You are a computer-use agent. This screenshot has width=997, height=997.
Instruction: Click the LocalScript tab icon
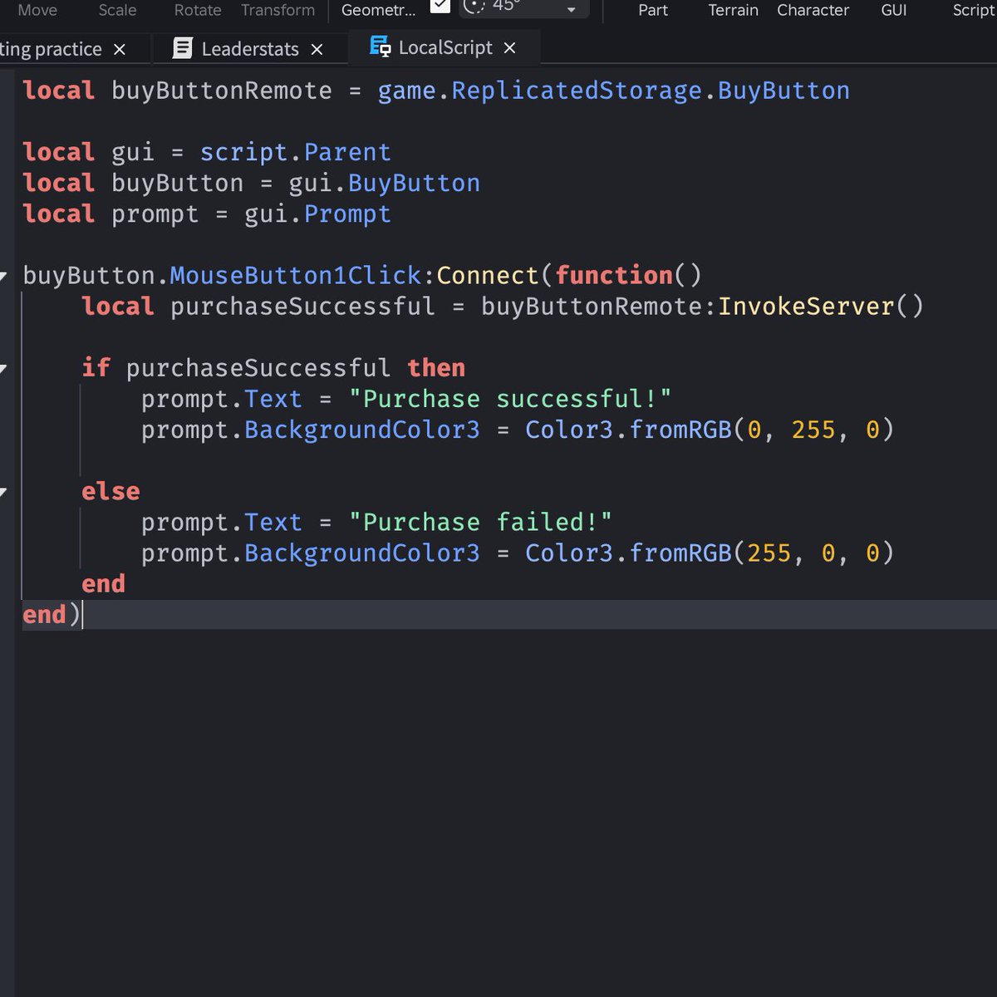pos(381,47)
